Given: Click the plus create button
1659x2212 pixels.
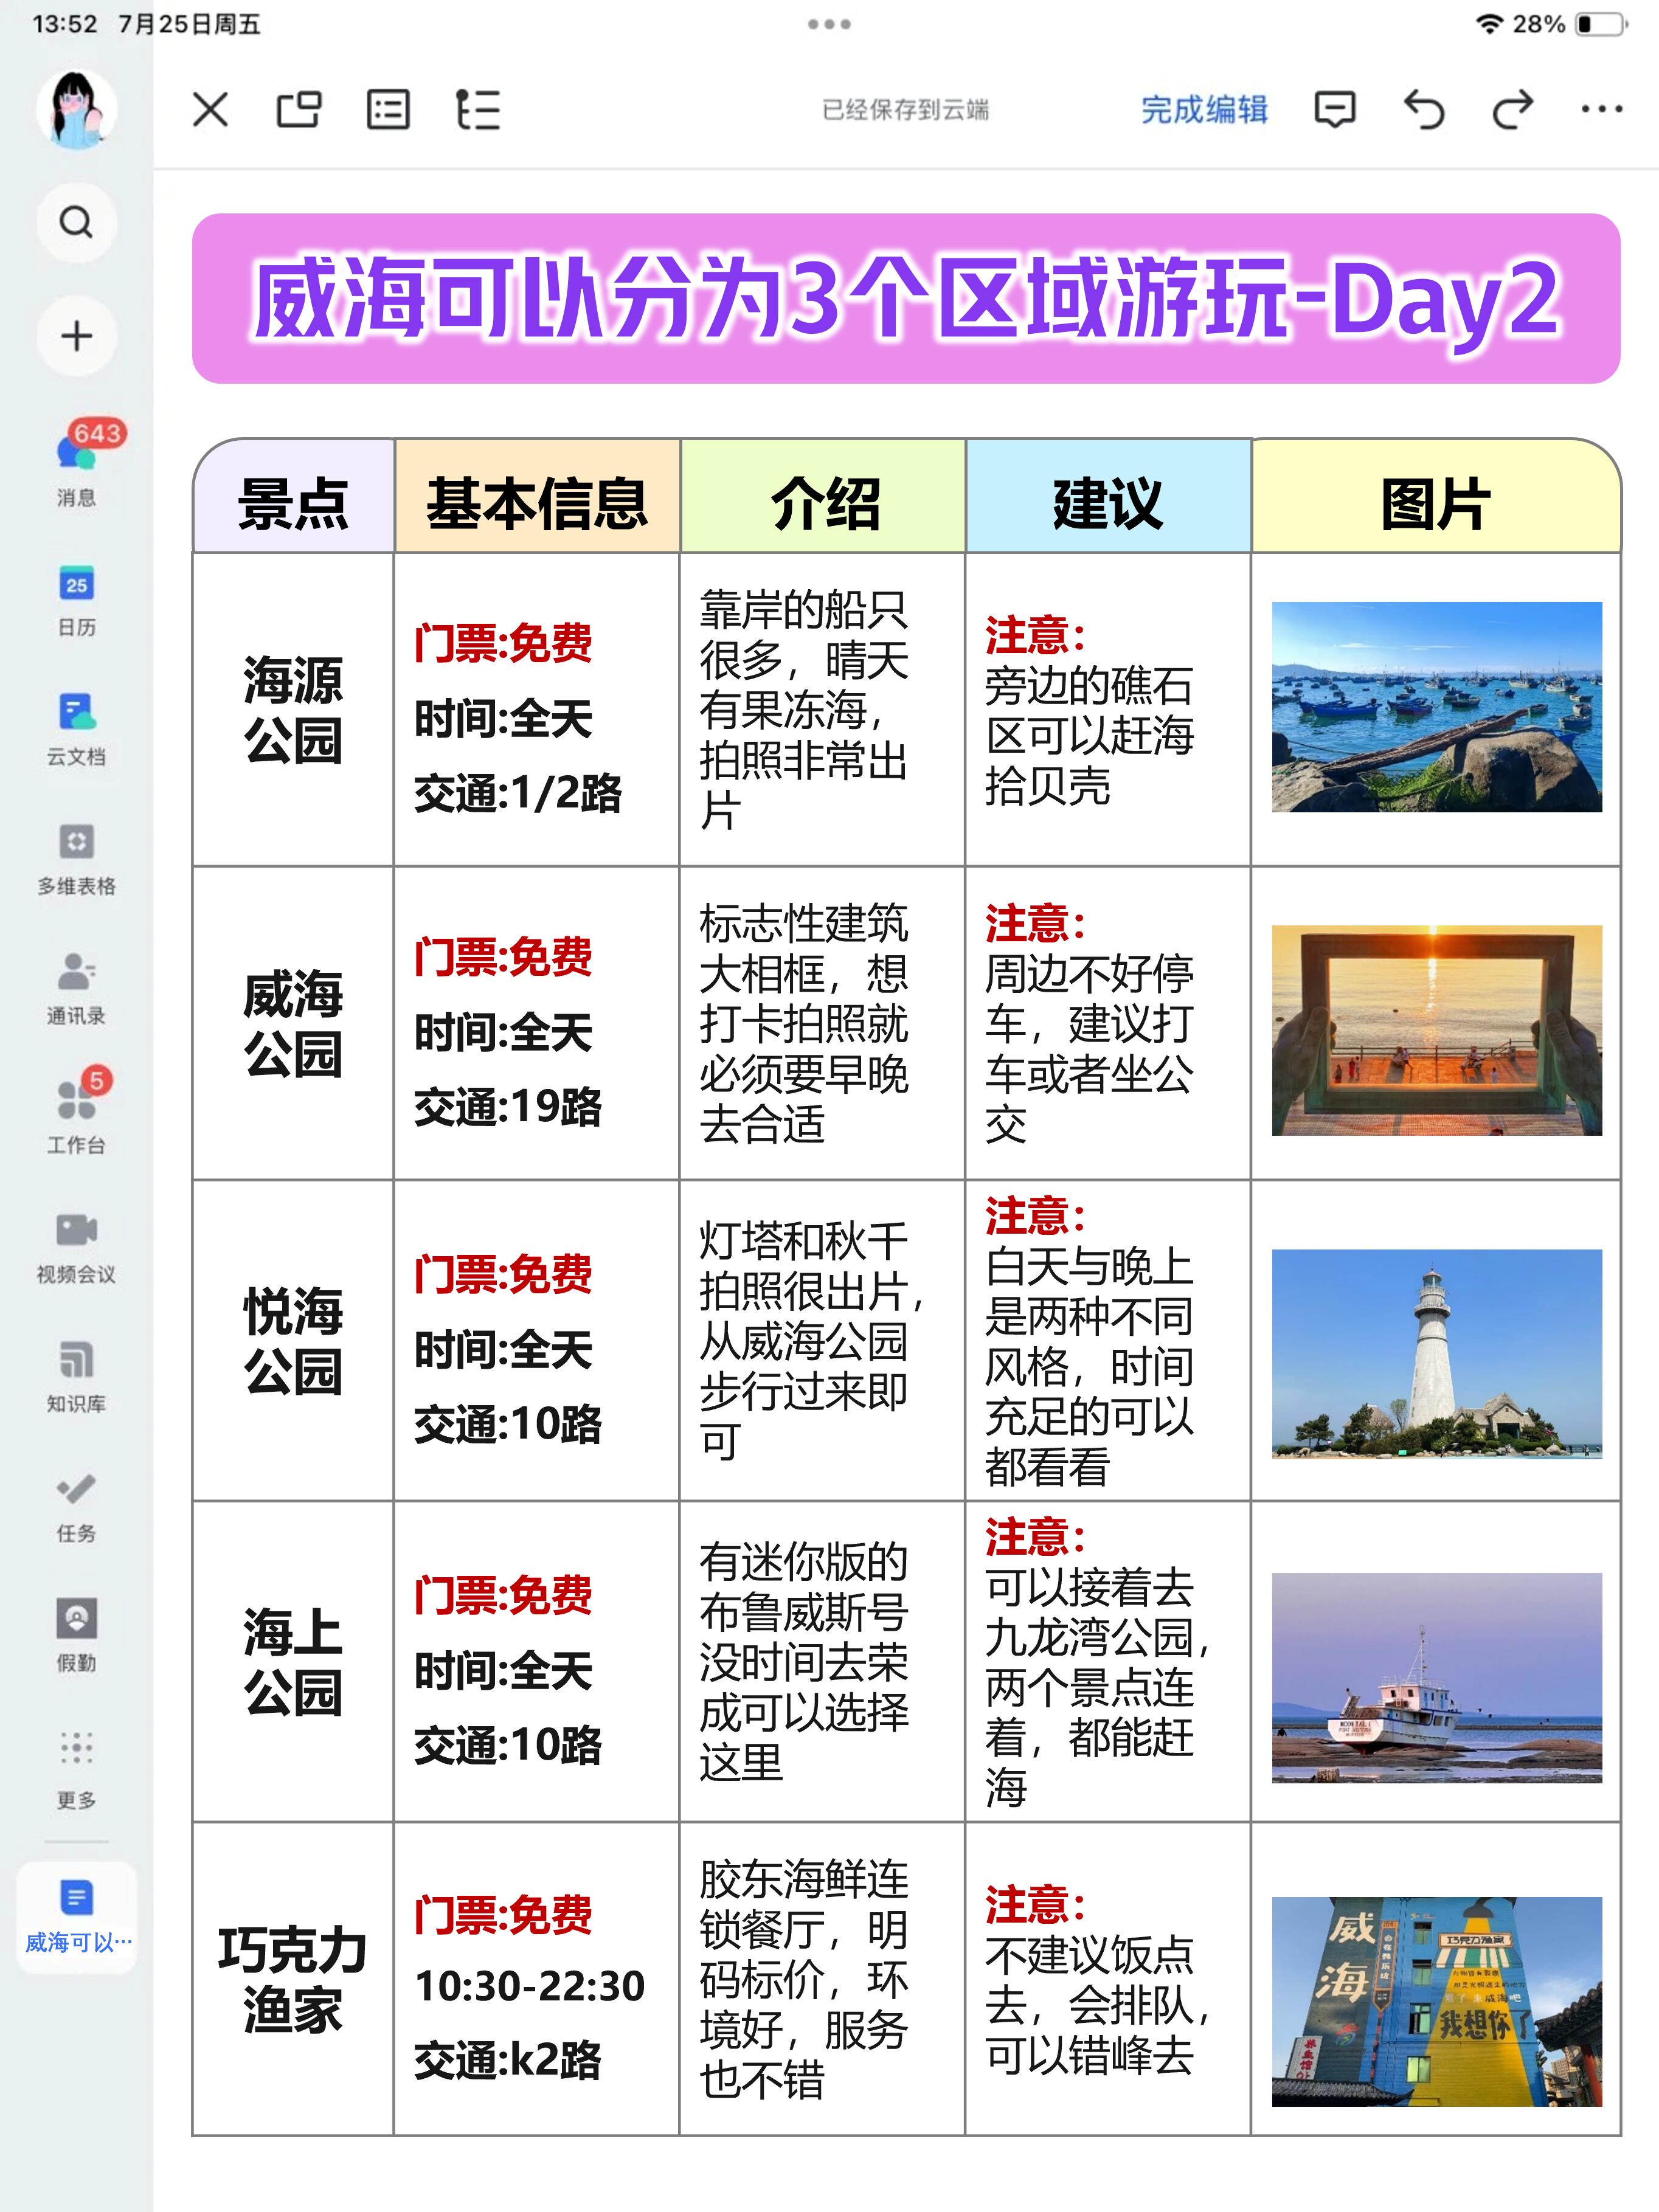Looking at the screenshot, I should (x=76, y=336).
